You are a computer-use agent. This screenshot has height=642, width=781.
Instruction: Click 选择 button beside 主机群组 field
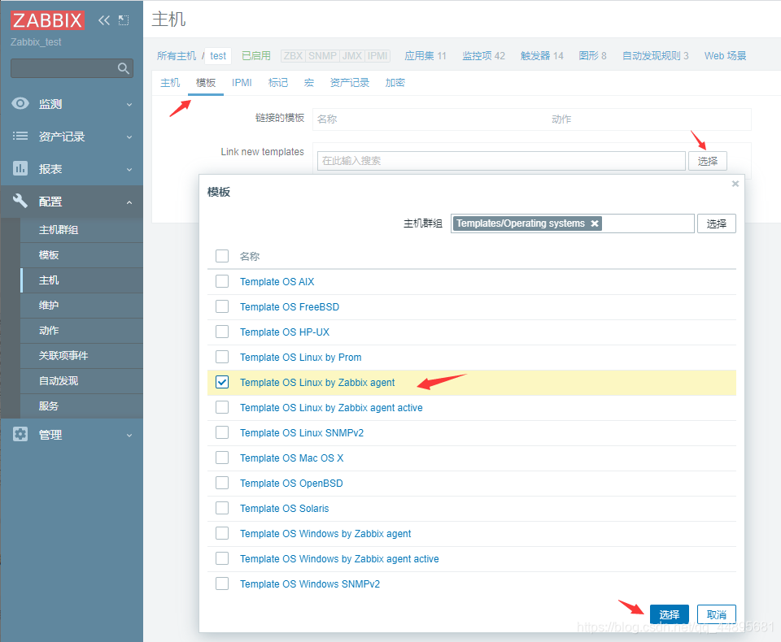pyautogui.click(x=716, y=223)
